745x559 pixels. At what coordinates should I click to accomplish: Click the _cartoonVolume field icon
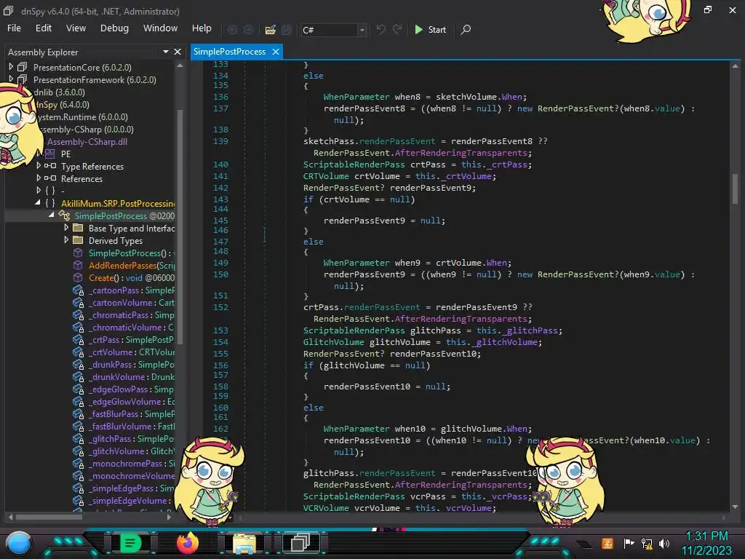(x=78, y=303)
